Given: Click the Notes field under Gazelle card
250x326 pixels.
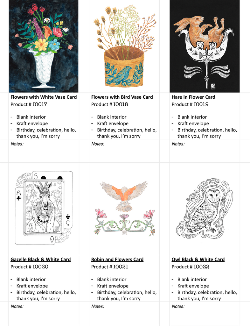Looking at the screenshot, I should (44, 313).
